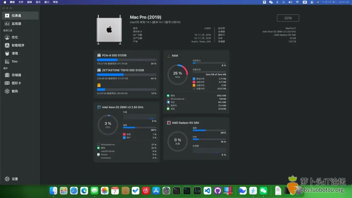Open the 仪表盘 dashboard in sidebar
The image size is (352, 198).
pyautogui.click(x=20, y=16)
